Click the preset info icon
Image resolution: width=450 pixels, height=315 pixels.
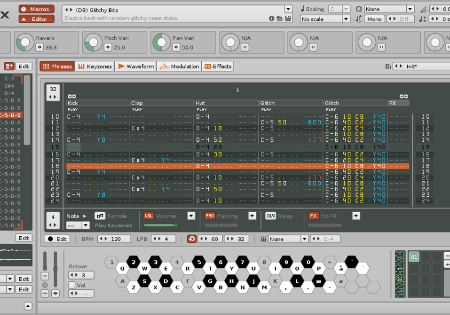point(272,19)
